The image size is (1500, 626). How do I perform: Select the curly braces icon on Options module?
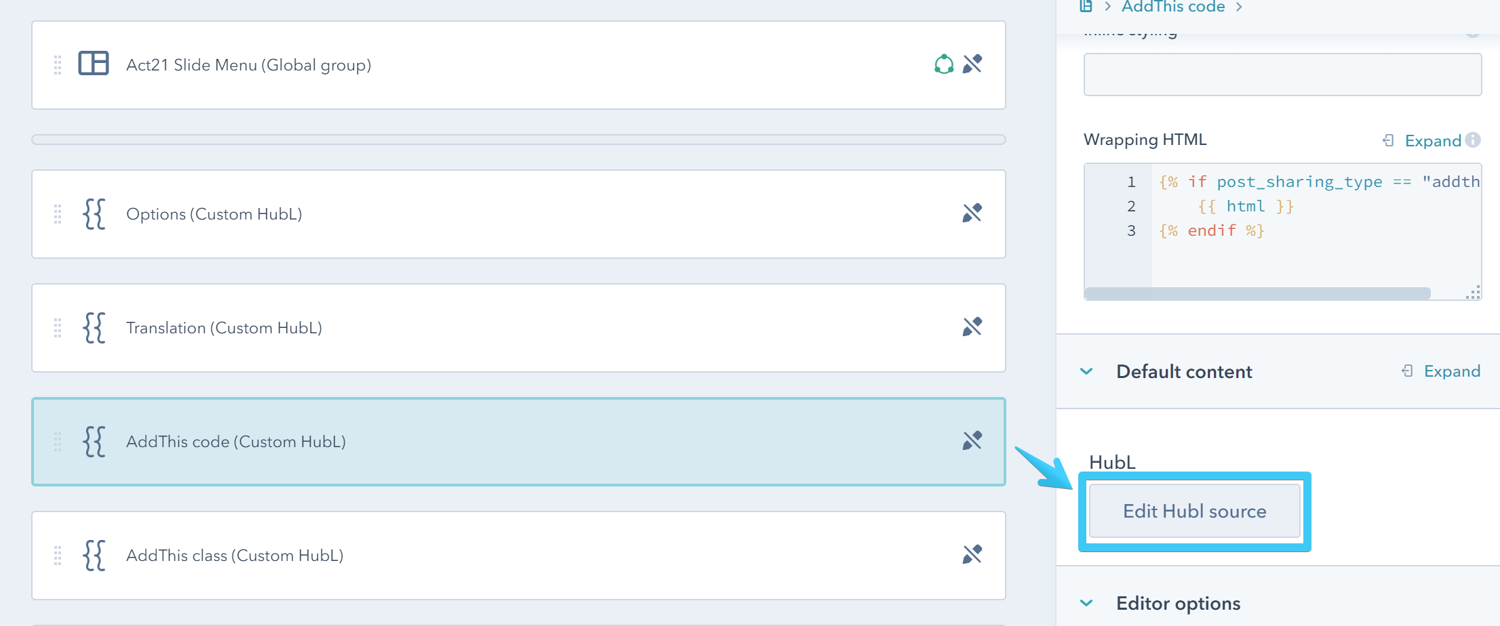pos(94,214)
